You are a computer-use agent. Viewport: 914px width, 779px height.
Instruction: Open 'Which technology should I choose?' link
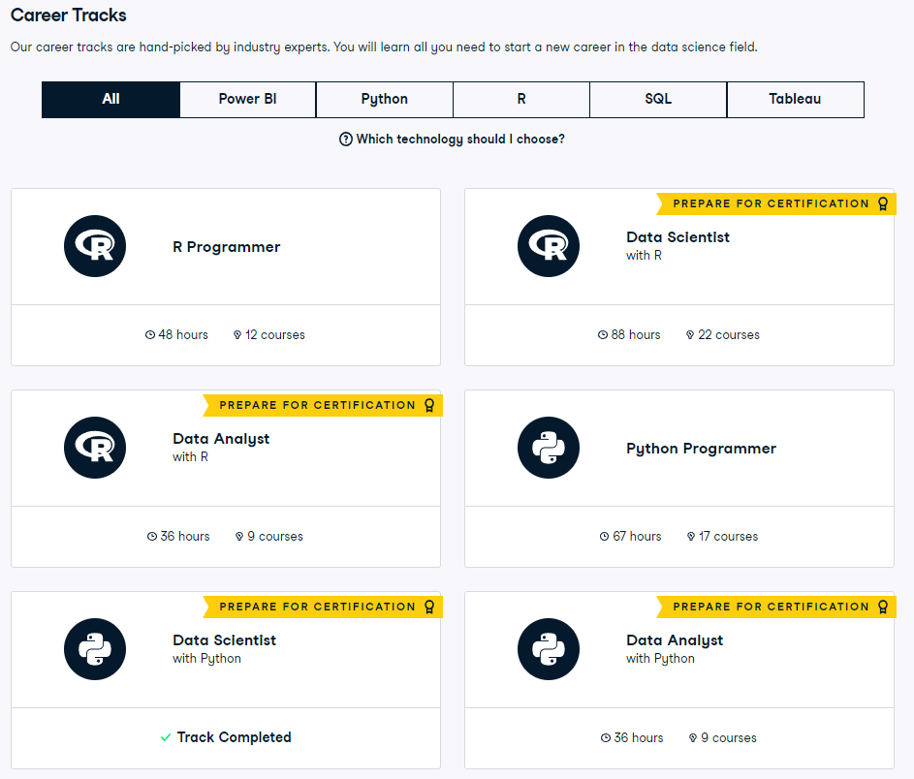(459, 140)
